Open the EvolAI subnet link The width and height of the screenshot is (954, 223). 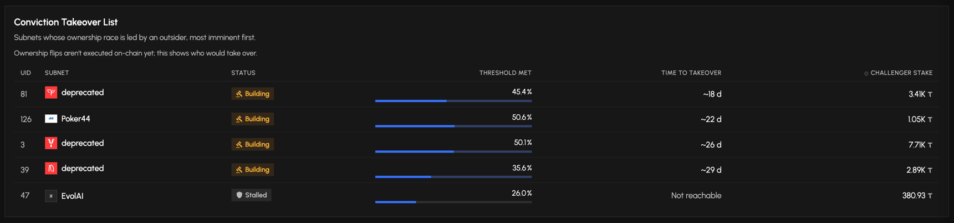tap(73, 196)
